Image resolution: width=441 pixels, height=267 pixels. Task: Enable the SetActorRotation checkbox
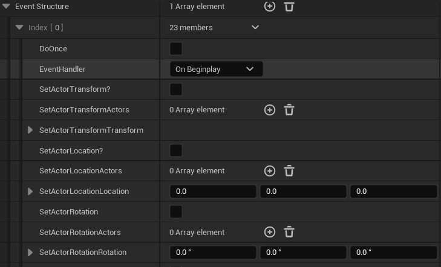(176, 212)
